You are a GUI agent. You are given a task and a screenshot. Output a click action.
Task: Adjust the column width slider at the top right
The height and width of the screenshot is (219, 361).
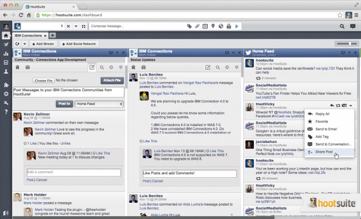click(346, 44)
